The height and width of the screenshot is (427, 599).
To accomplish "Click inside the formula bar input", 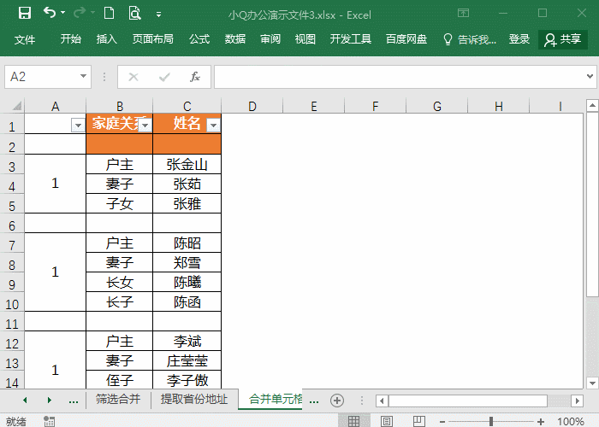I will coord(400,77).
